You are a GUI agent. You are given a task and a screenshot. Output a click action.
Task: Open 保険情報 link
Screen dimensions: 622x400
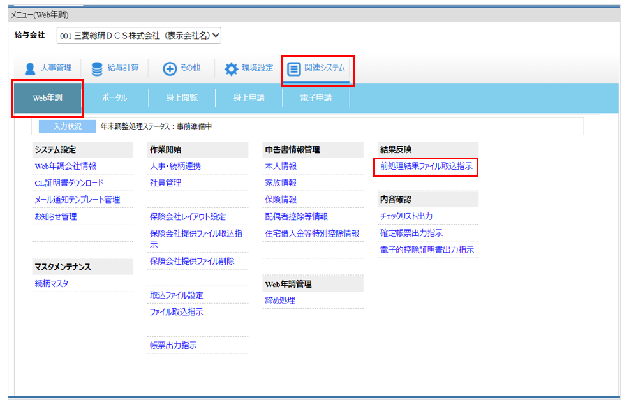(x=281, y=200)
